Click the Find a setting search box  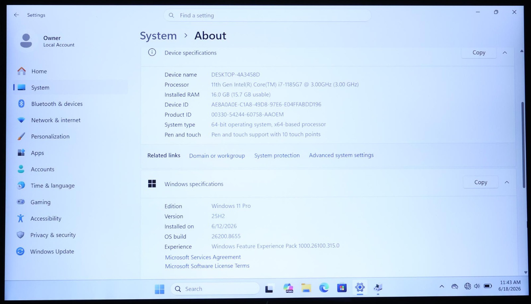[x=267, y=15]
